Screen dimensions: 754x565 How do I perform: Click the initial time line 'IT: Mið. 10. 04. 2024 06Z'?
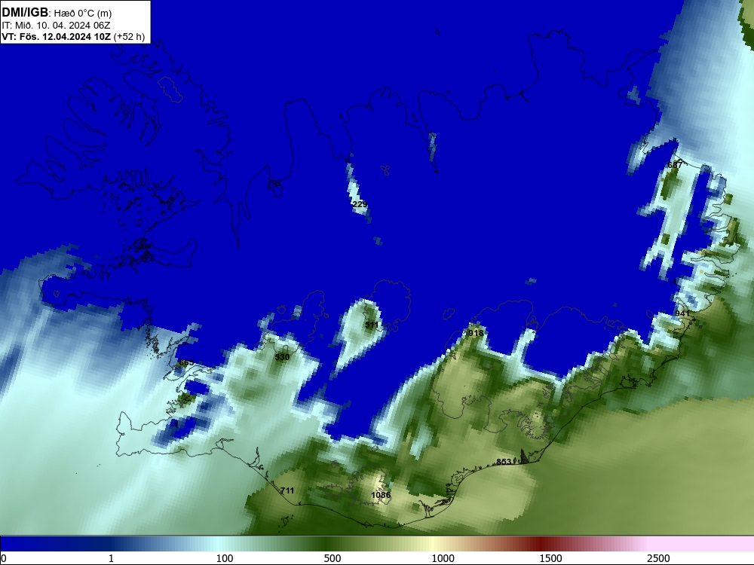tap(56, 26)
